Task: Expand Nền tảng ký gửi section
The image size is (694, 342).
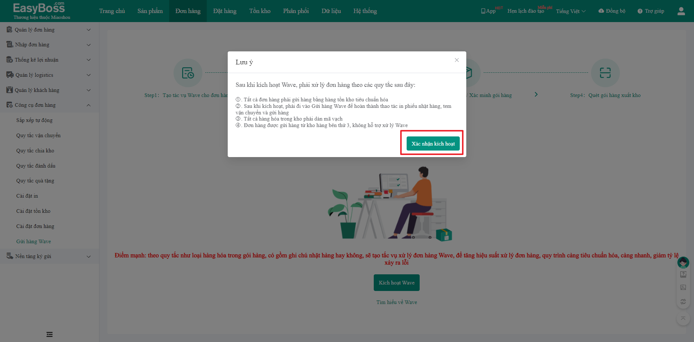Action: (x=50, y=256)
